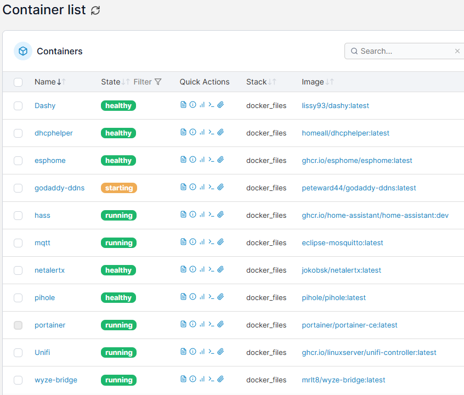
Task: Click the Quick Actions column header
Action: (205, 82)
